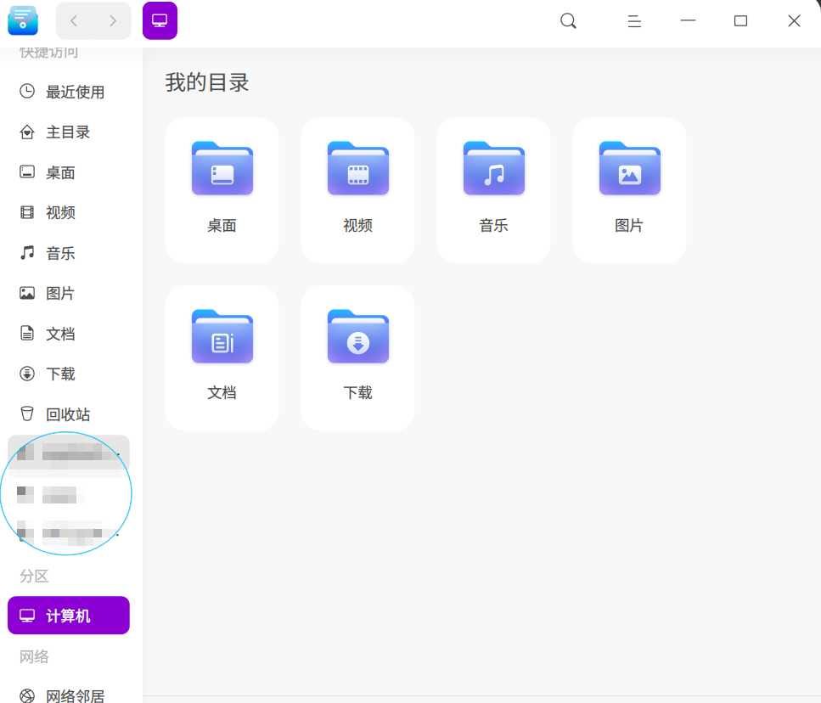The image size is (821, 703).
Task: Open 回收站 in the sidebar
Action: tap(69, 414)
